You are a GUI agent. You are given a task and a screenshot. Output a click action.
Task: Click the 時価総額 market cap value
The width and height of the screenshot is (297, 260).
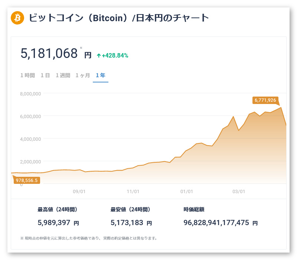216,223
